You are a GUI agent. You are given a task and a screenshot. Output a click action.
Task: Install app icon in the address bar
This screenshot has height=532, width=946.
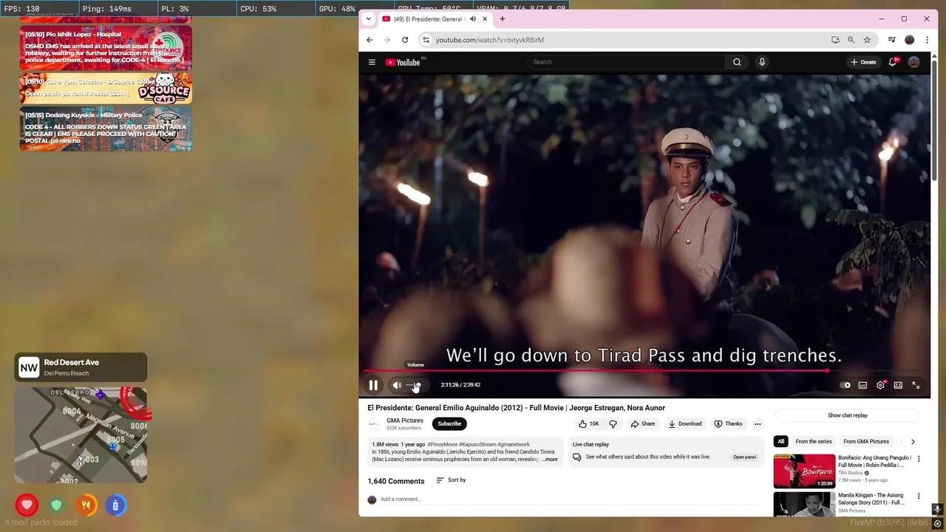[x=835, y=40]
